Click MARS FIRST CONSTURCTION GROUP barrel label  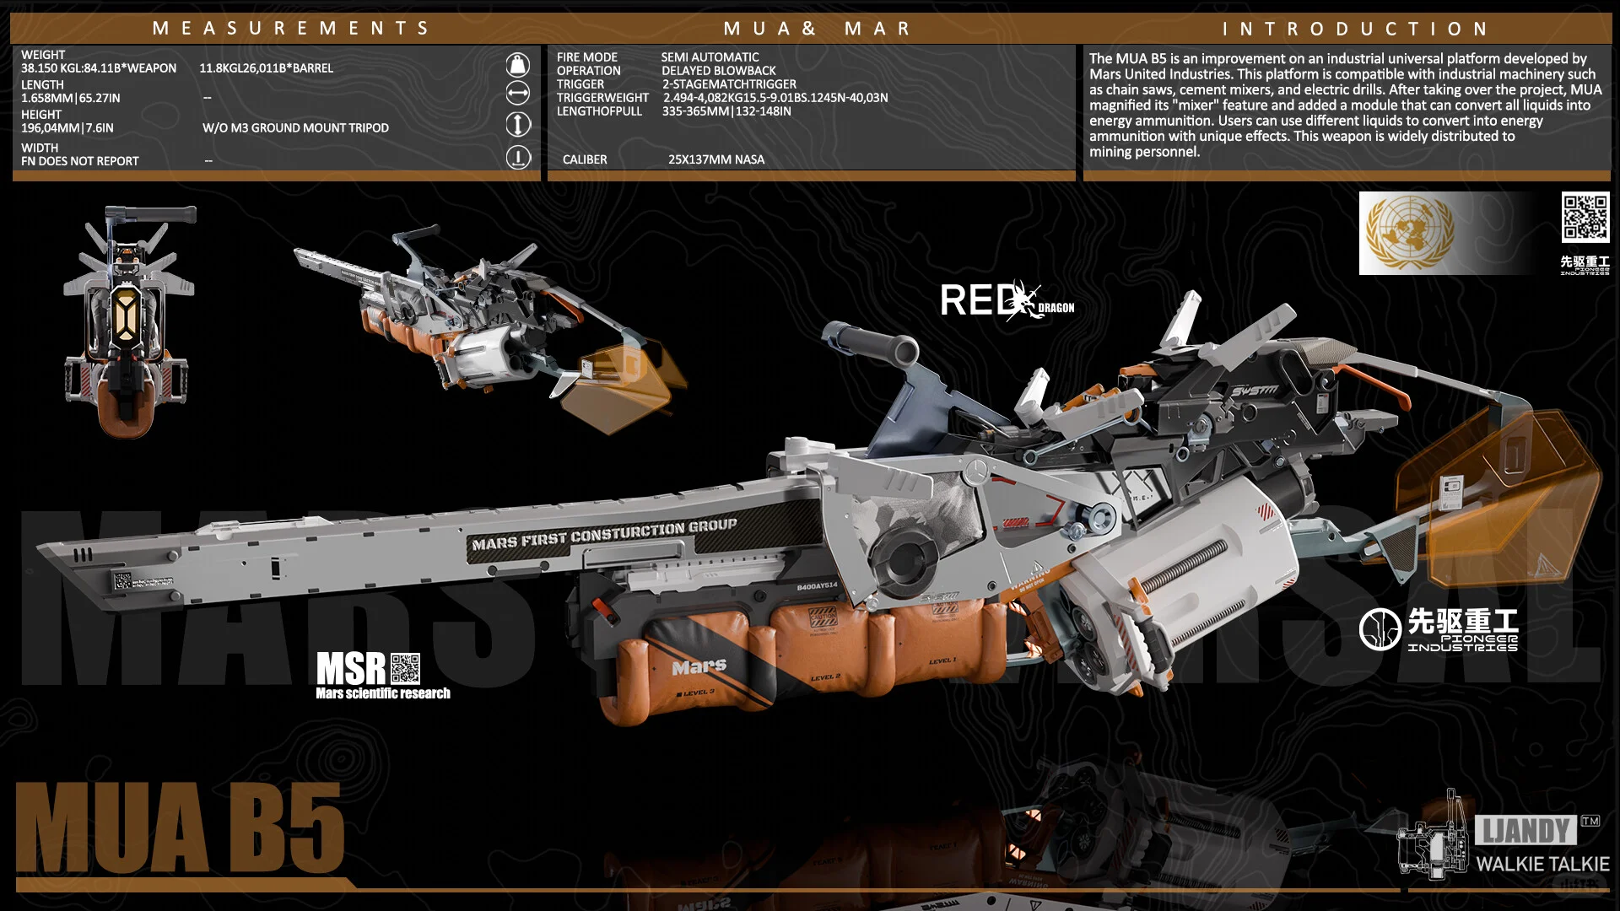pos(604,535)
